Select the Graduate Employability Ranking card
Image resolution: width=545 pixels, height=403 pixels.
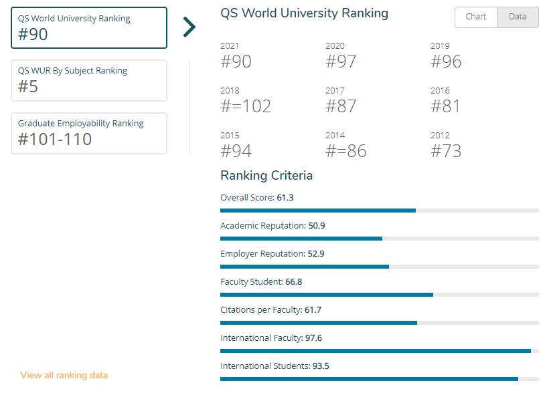pyautogui.click(x=89, y=133)
